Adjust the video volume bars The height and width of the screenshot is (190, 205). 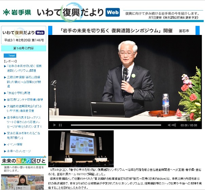pos(173,125)
